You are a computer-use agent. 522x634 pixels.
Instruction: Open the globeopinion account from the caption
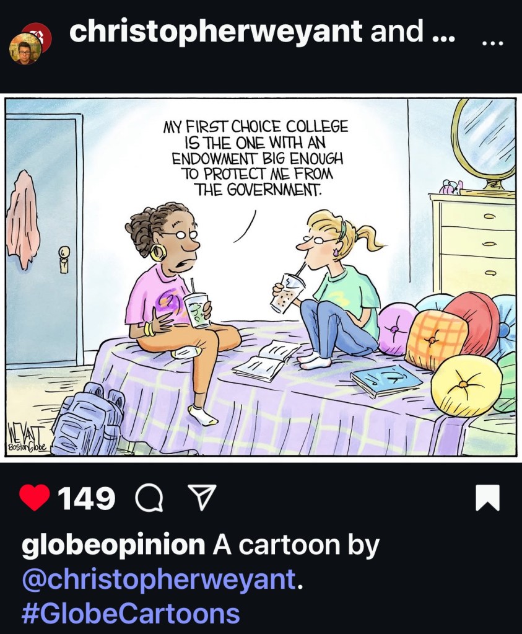113,545
